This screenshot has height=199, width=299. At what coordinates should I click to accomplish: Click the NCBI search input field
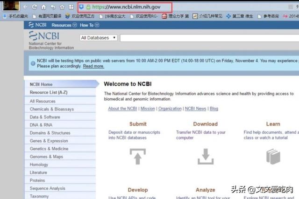(x=206, y=38)
